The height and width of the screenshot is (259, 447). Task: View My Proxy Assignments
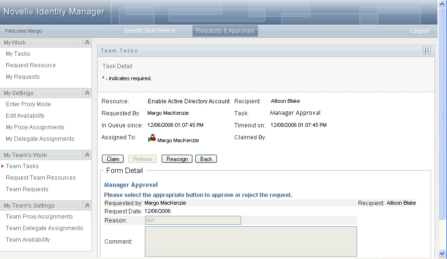(x=35, y=127)
